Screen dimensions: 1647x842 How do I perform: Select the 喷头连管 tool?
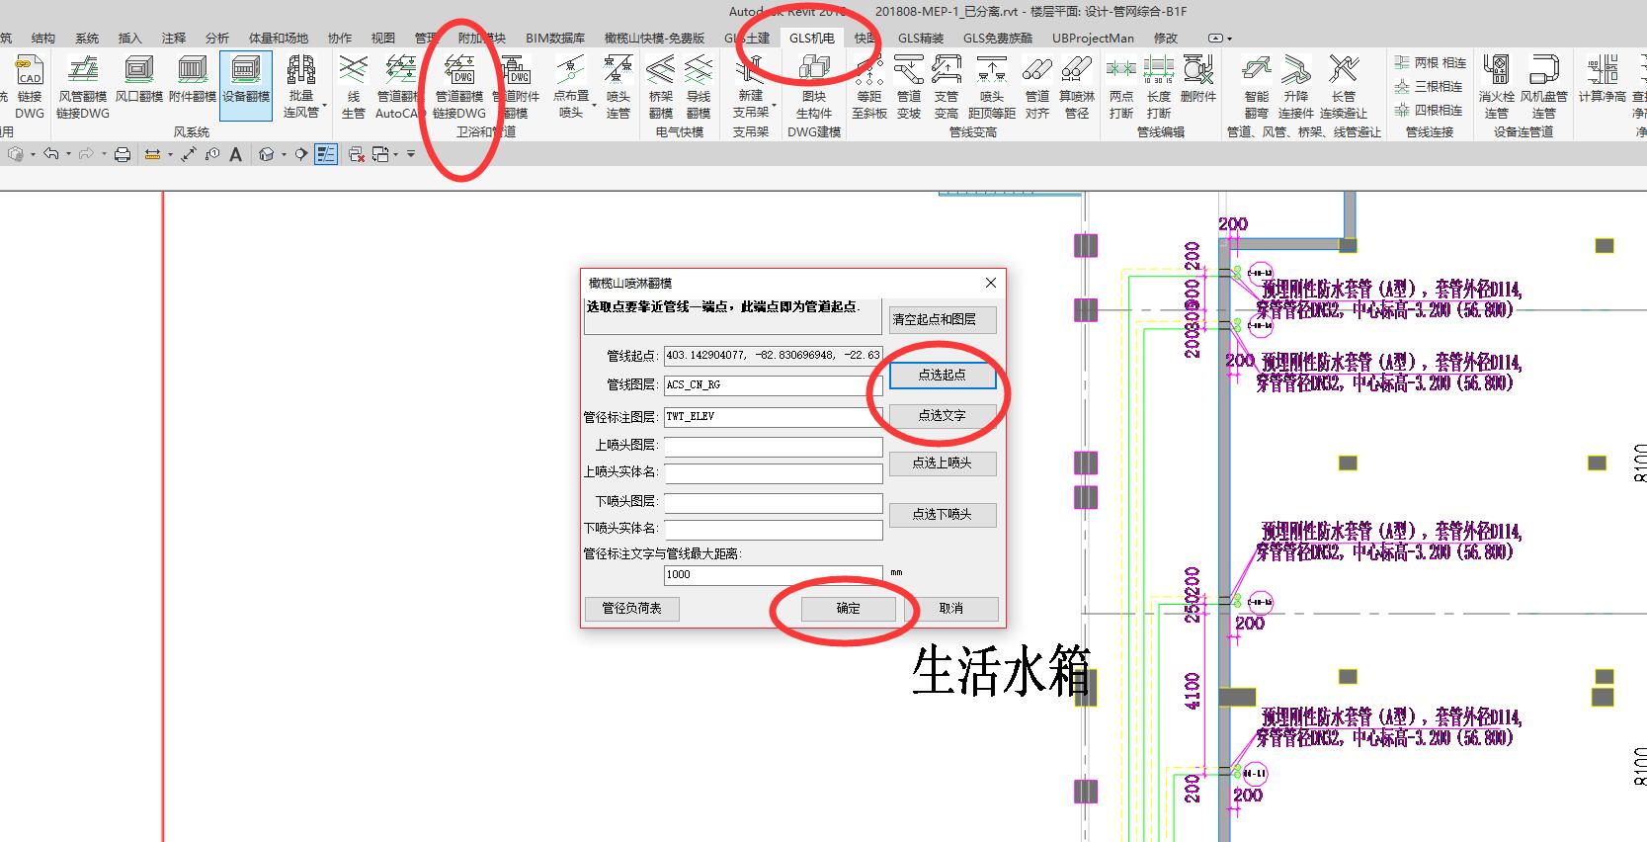coord(618,87)
